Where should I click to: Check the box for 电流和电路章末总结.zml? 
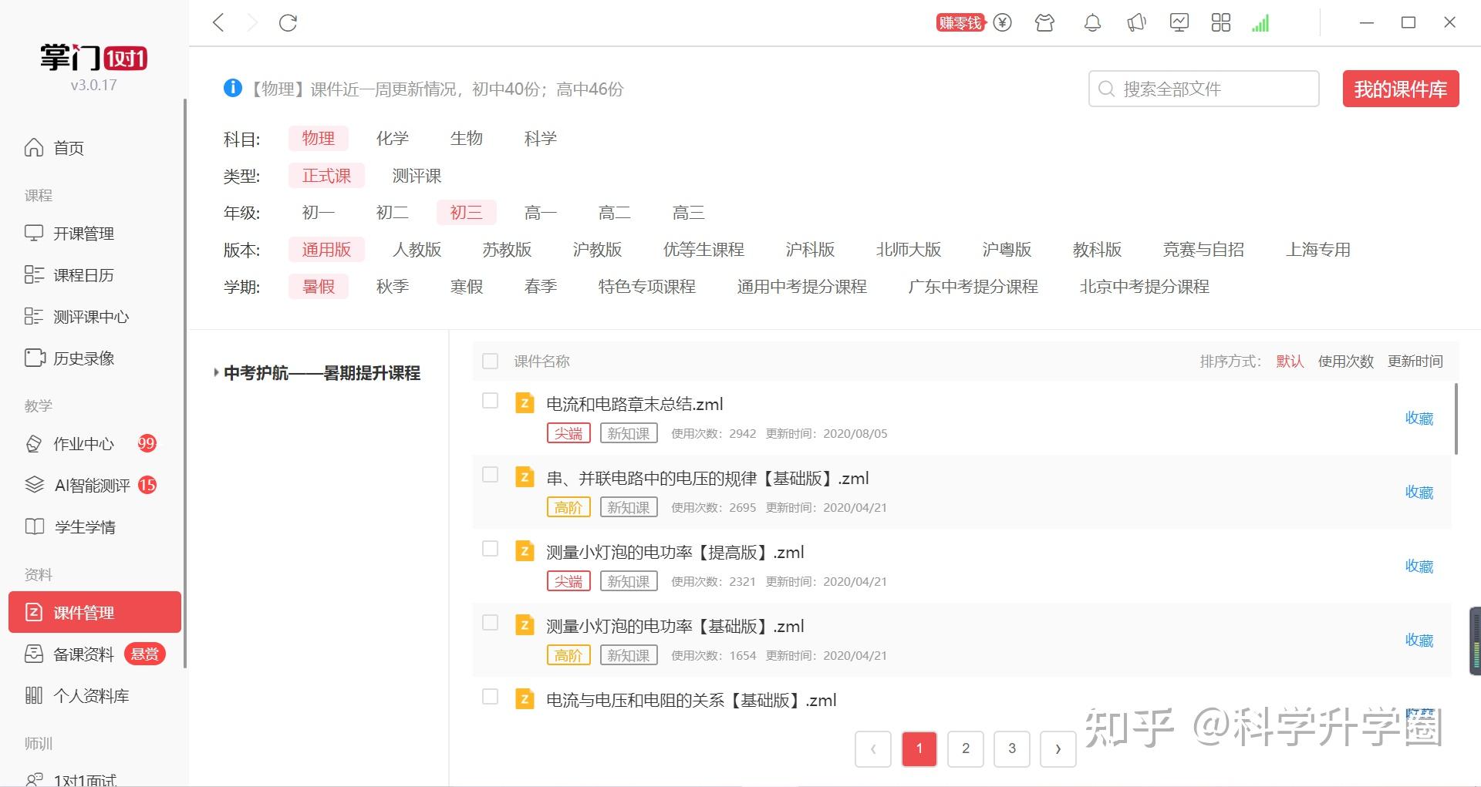[490, 401]
